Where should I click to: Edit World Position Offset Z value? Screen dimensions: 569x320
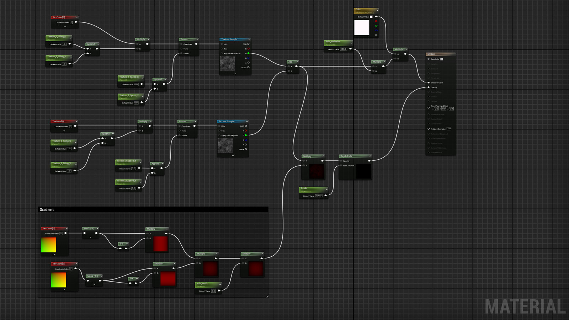[451, 109]
